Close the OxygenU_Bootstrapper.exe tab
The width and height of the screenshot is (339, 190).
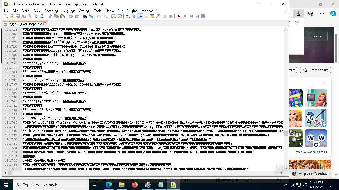click(45, 24)
